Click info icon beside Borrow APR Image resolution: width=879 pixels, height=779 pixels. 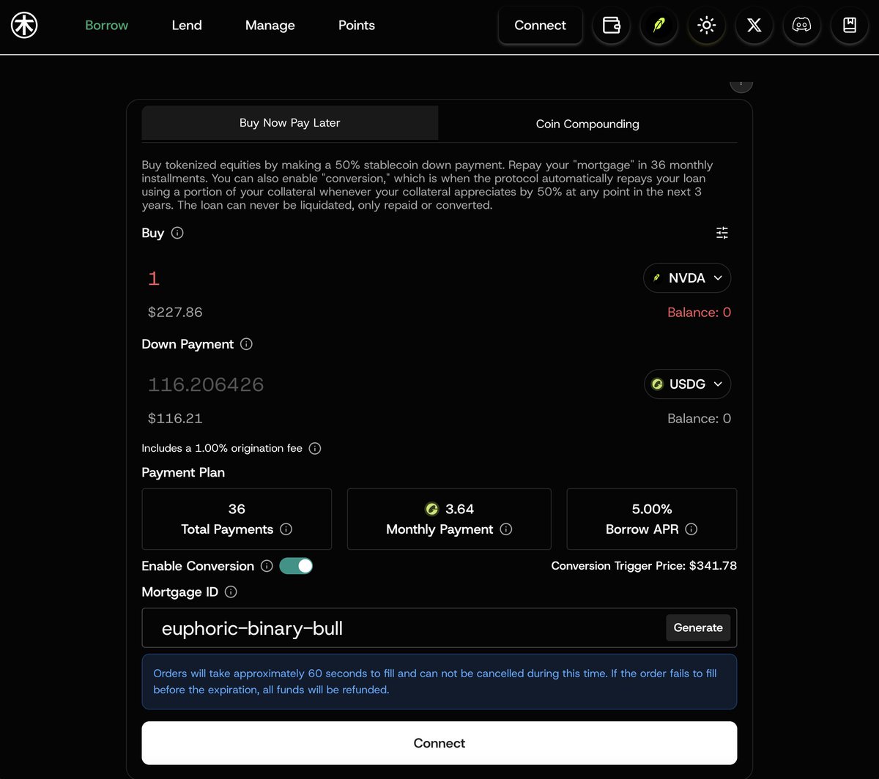(x=691, y=529)
